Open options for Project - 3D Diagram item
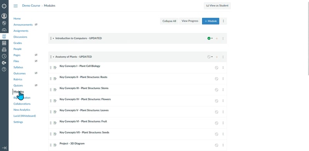309x151 pixels. coord(223,145)
